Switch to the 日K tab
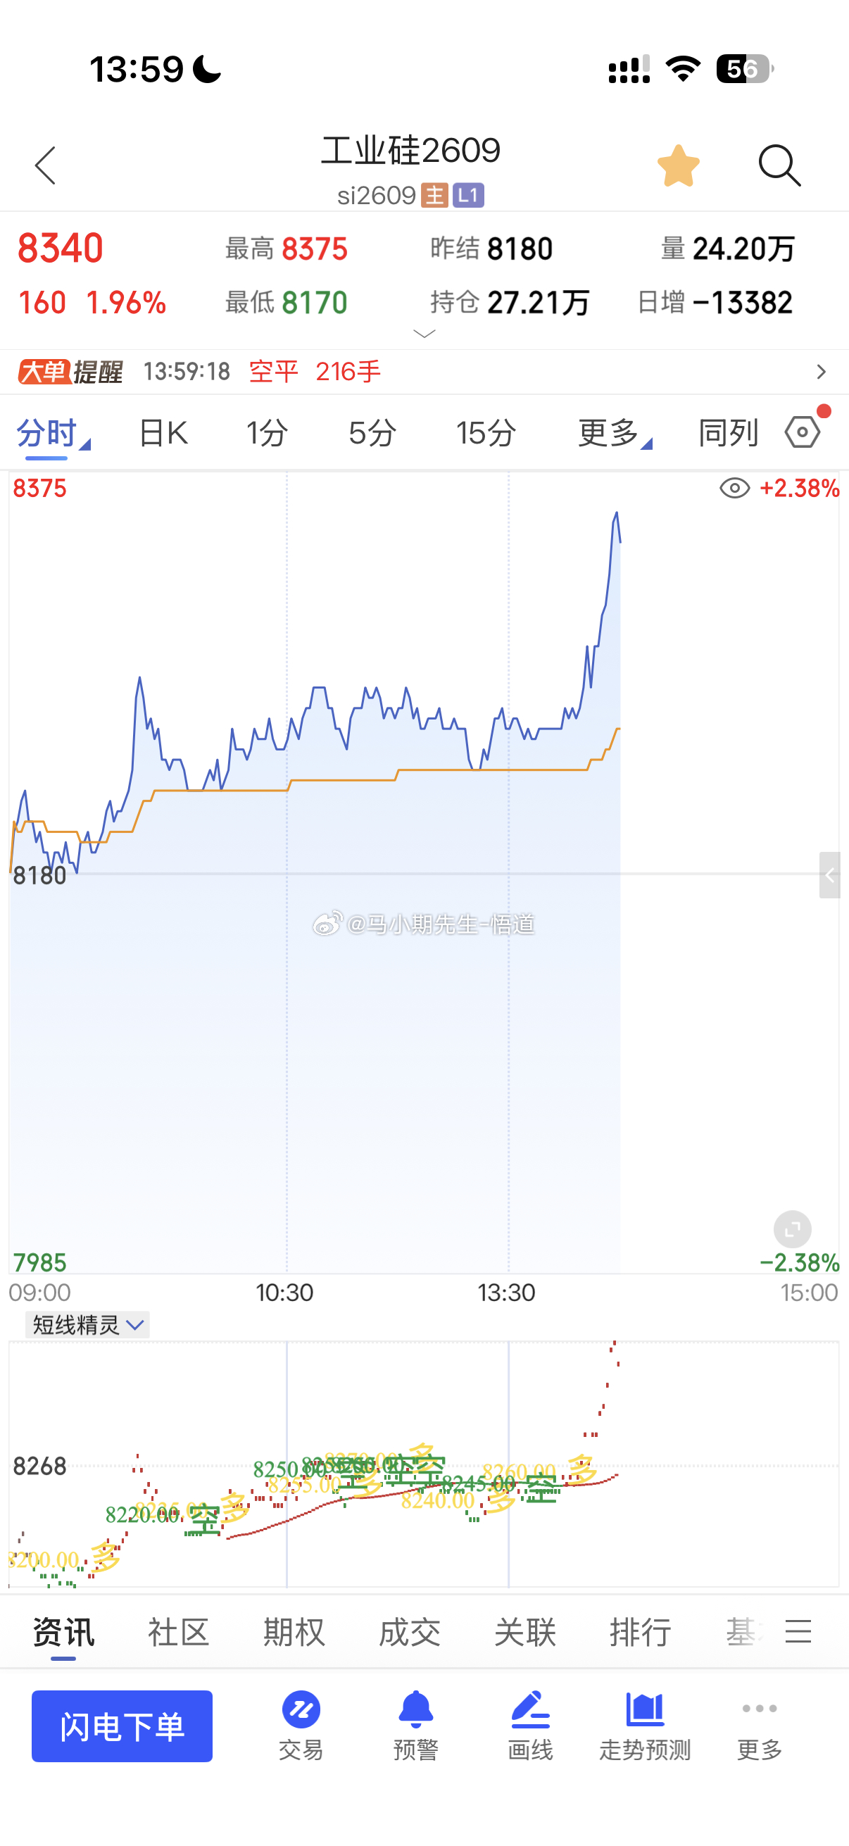 [163, 433]
